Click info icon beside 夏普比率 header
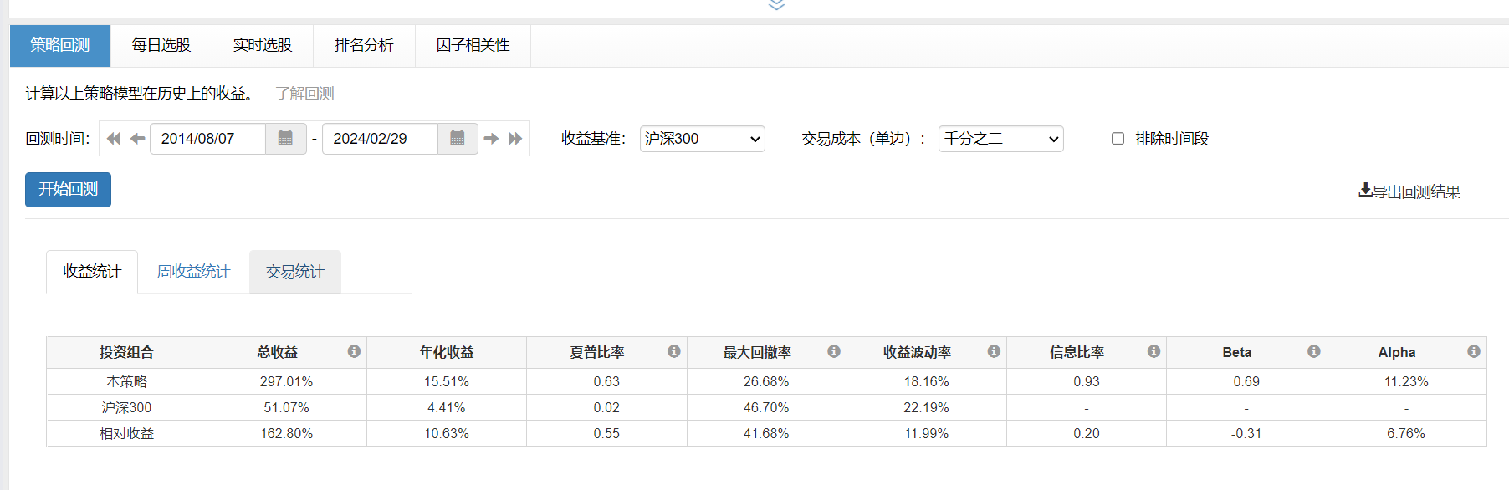The image size is (1509, 490). [x=673, y=351]
